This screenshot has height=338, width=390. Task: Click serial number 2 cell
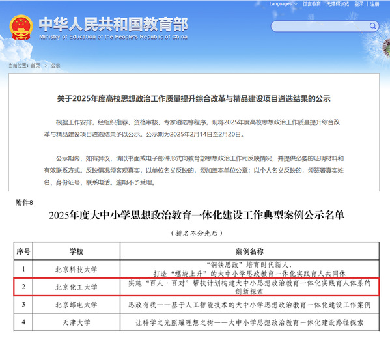click(x=23, y=287)
